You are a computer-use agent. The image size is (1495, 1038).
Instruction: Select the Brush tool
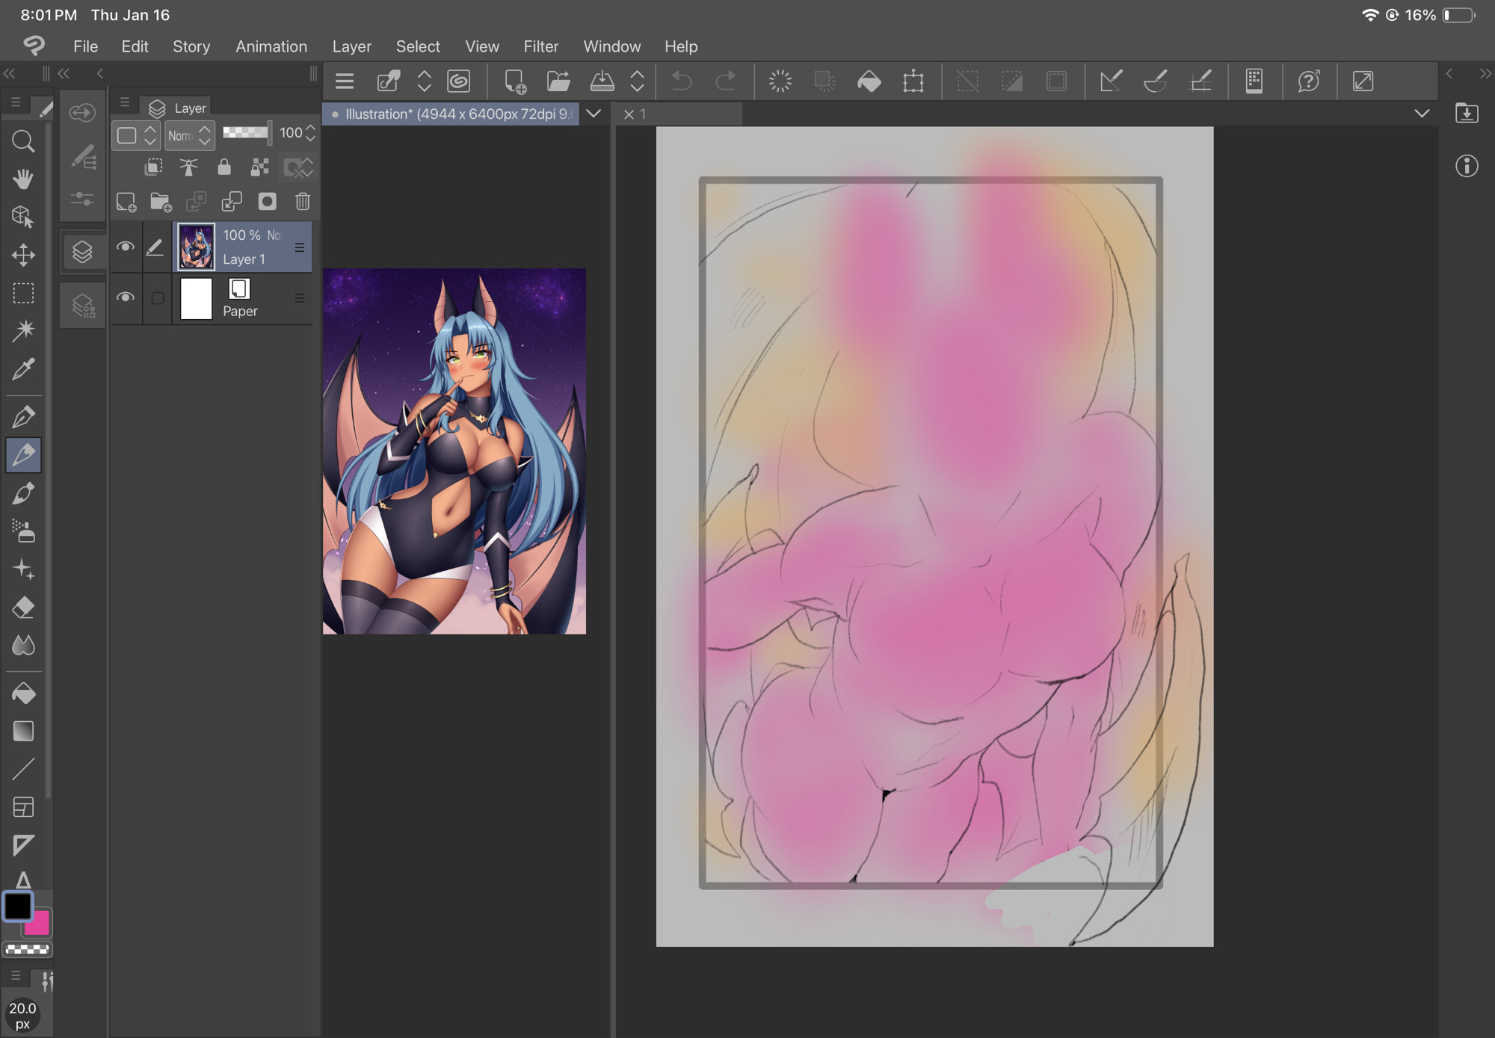[x=23, y=493]
